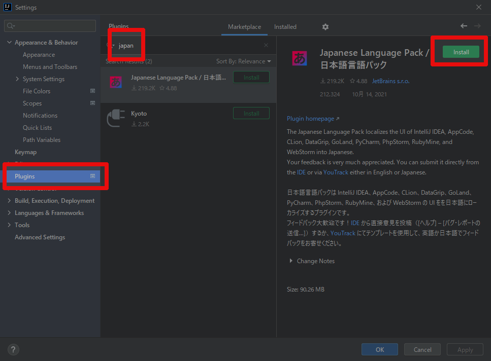Click the Kyoto plugin plug icon
This screenshot has height=361, width=491.
[116, 118]
